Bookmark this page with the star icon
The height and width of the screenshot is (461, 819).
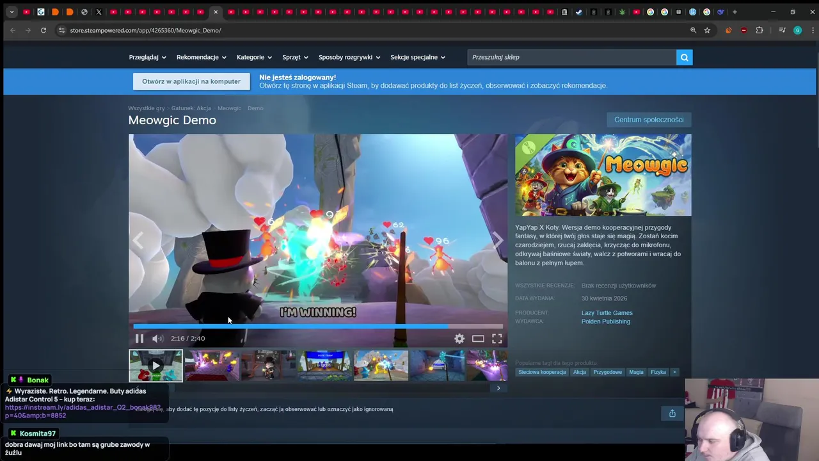(x=707, y=30)
